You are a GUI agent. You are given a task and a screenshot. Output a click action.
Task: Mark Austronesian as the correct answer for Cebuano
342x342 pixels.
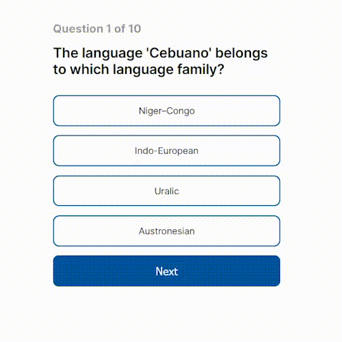point(167,231)
